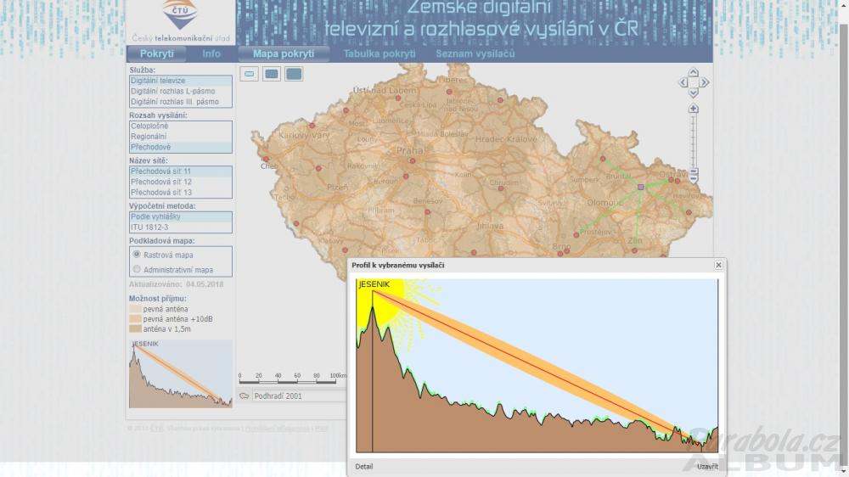Click the transmitter dot near Ústí nad Labem
The height and width of the screenshot is (477, 849).
pyautogui.click(x=398, y=98)
